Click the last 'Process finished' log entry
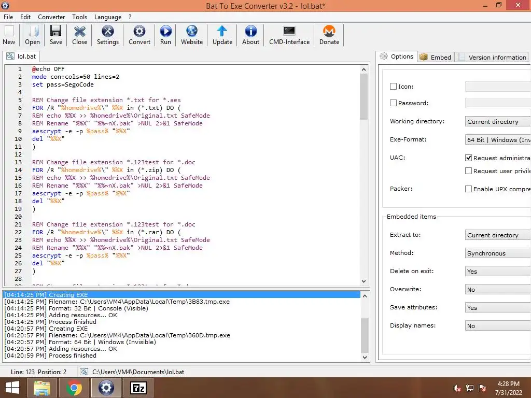The image size is (531, 398). (x=50, y=356)
